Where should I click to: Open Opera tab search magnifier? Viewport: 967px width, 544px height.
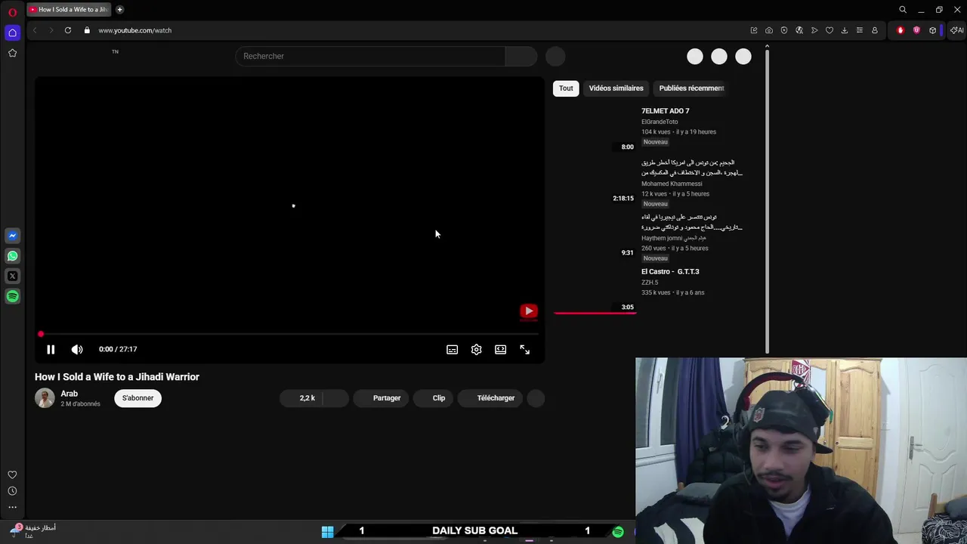pyautogui.click(x=903, y=10)
